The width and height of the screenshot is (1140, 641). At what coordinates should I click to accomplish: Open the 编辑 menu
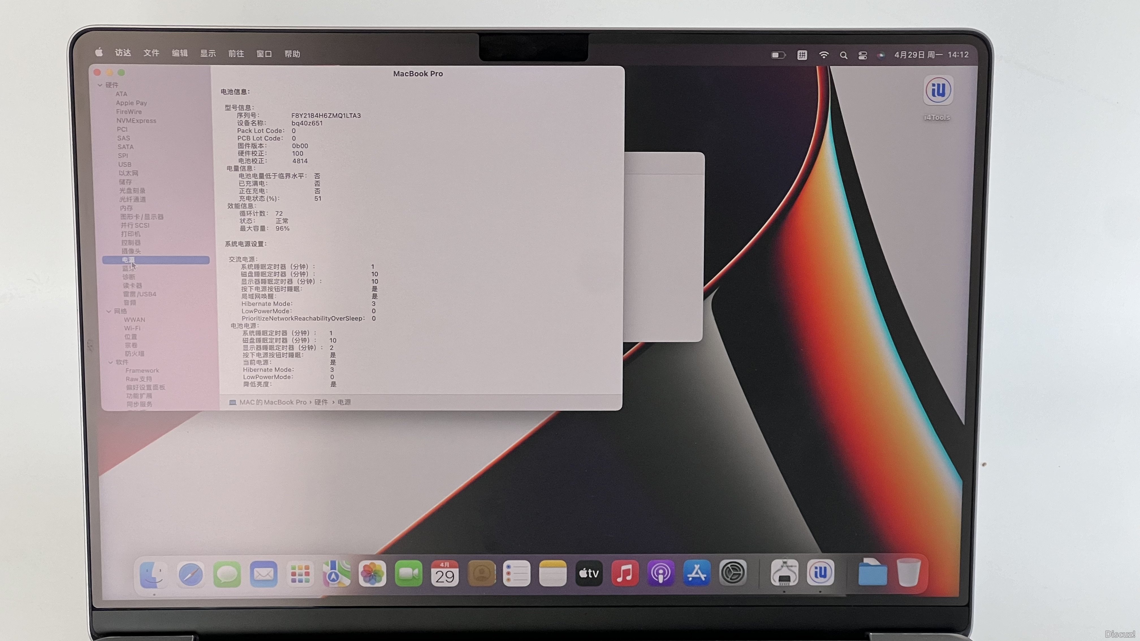coord(179,53)
